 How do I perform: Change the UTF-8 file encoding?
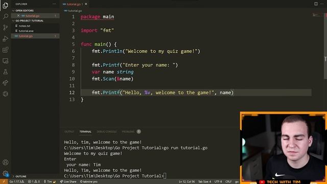pos(218,181)
